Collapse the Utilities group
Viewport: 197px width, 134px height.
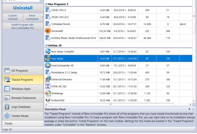click(46, 45)
